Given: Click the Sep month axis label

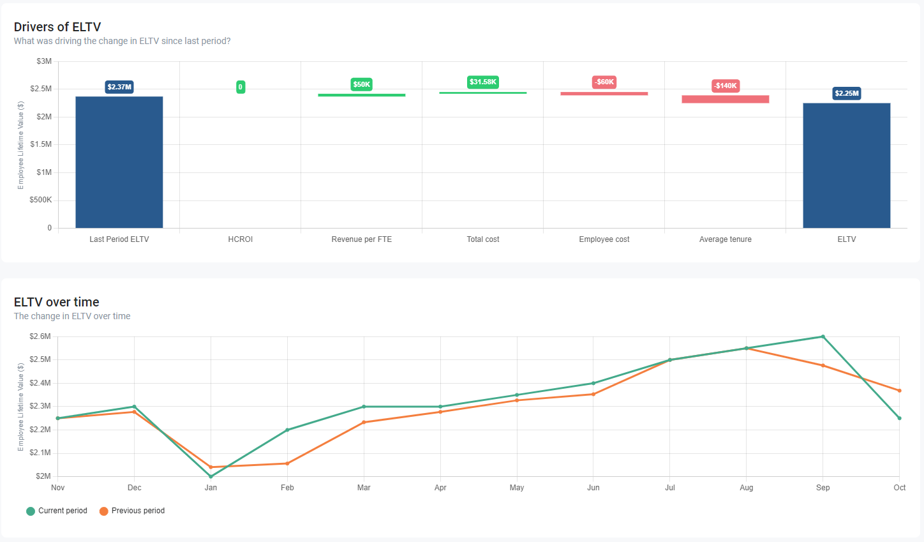Looking at the screenshot, I should [823, 488].
